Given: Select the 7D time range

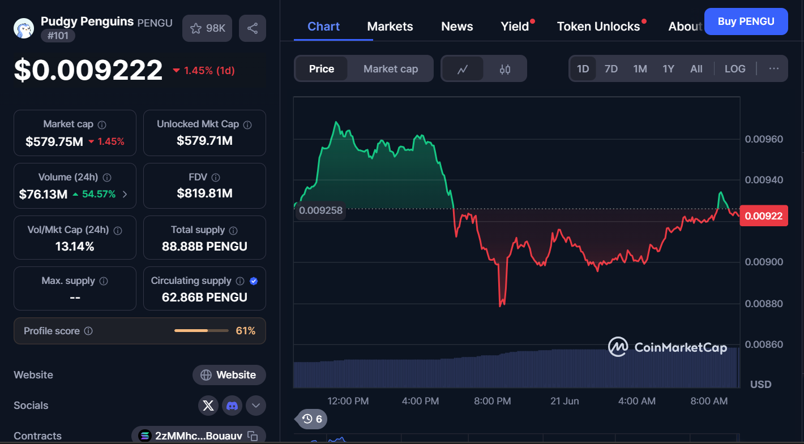Looking at the screenshot, I should pyautogui.click(x=611, y=69).
